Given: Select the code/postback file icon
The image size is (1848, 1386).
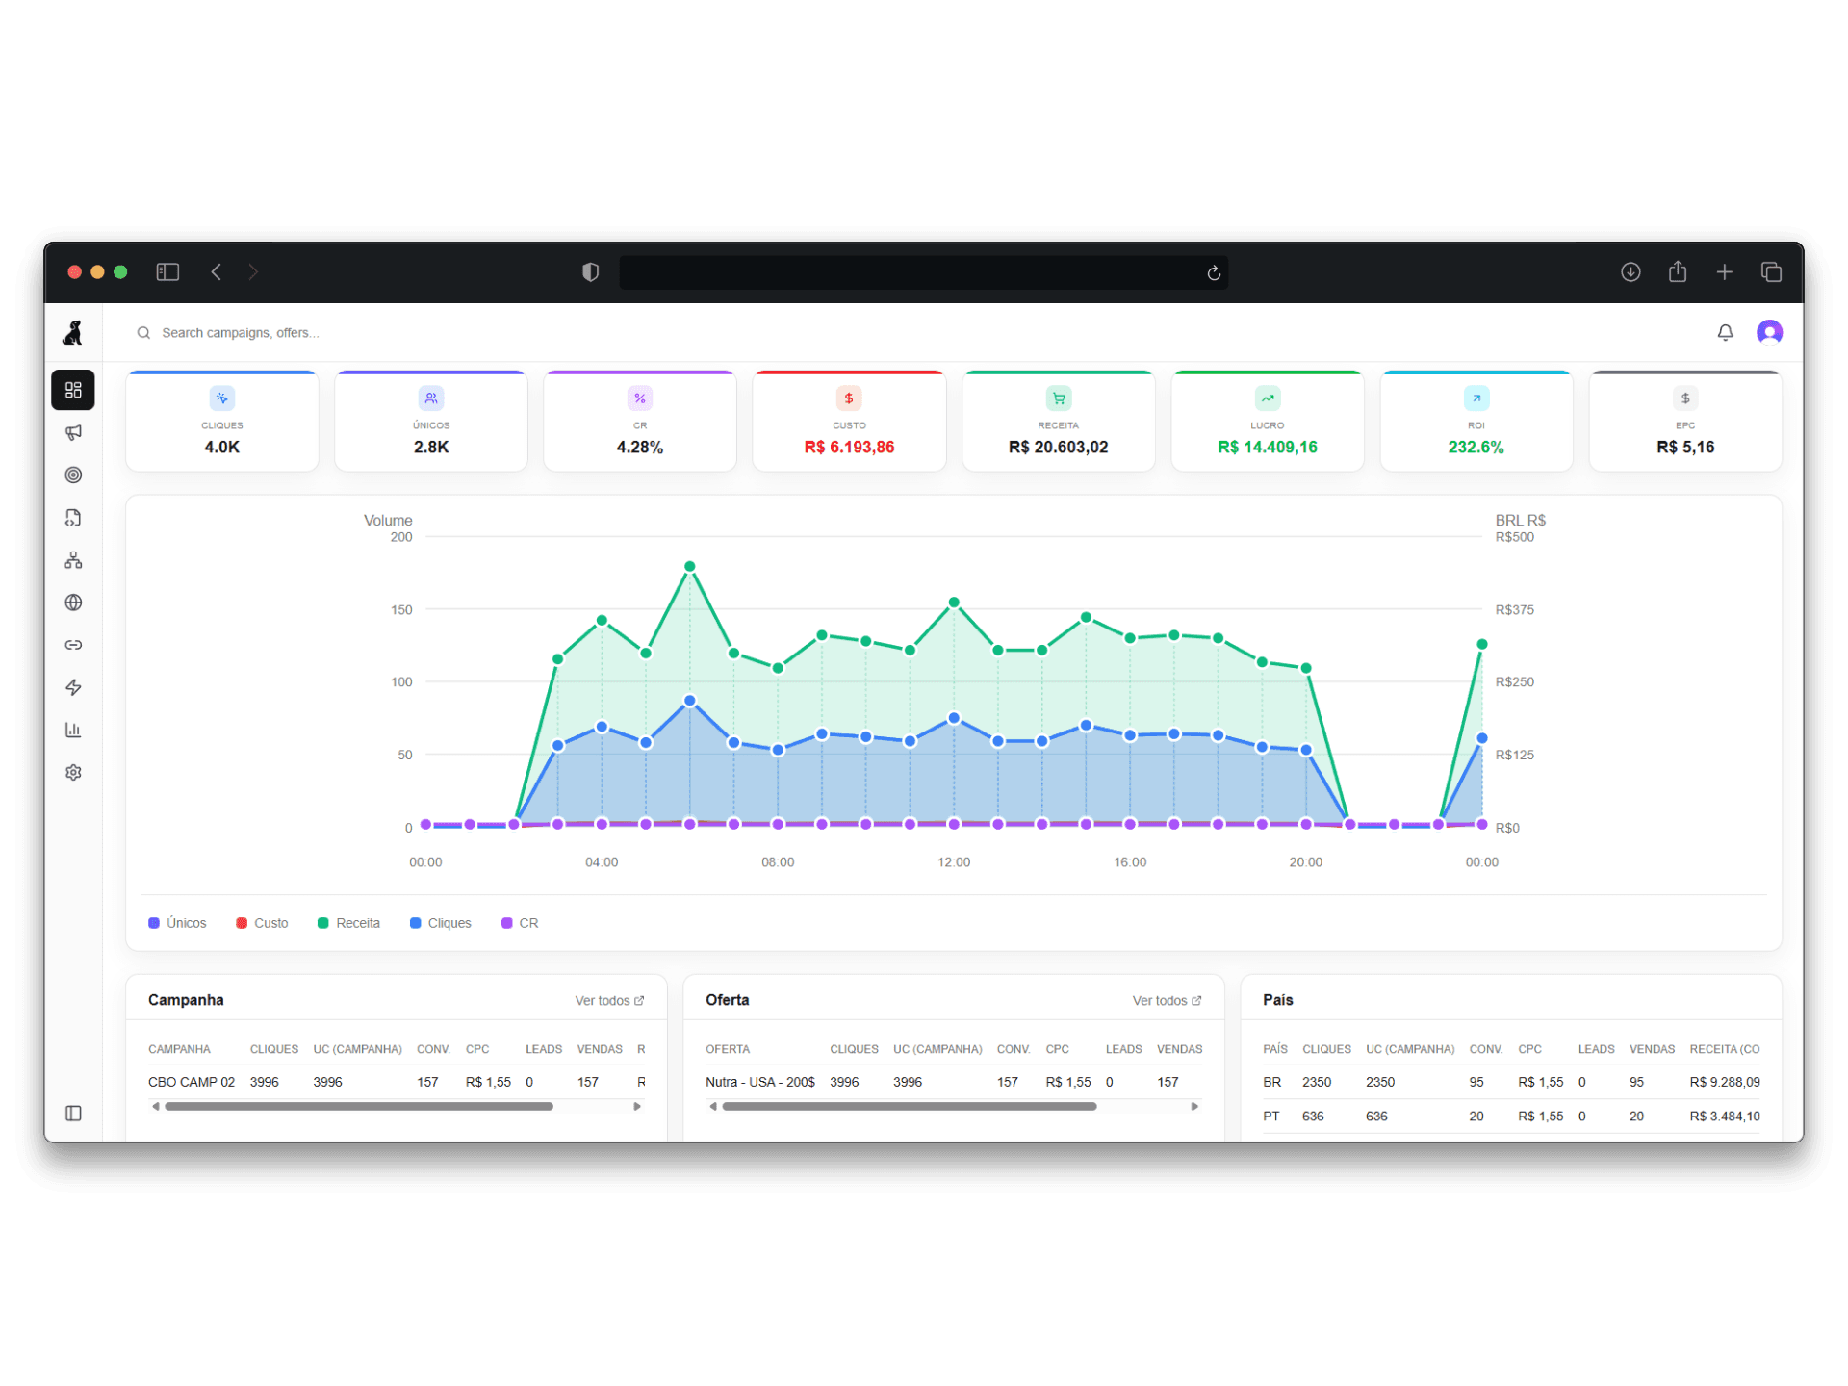Looking at the screenshot, I should (73, 517).
